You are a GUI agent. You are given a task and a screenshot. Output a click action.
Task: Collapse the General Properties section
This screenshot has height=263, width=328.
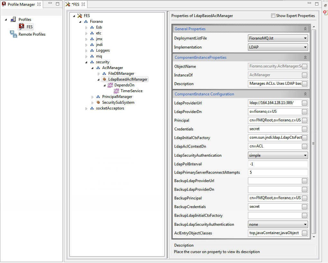click(x=305, y=29)
